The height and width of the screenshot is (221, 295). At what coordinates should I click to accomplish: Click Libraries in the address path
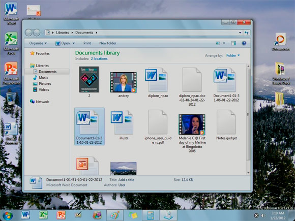(x=62, y=33)
